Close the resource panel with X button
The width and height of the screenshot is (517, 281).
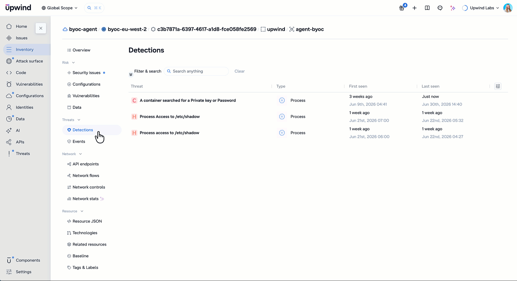click(x=41, y=28)
